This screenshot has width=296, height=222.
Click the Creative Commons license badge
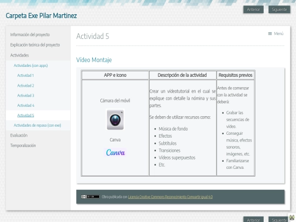click(x=90, y=197)
